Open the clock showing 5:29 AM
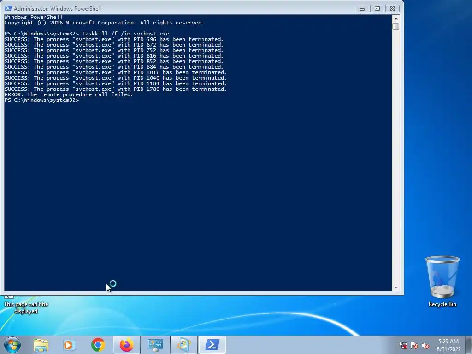The image size is (472, 354). [x=448, y=342]
